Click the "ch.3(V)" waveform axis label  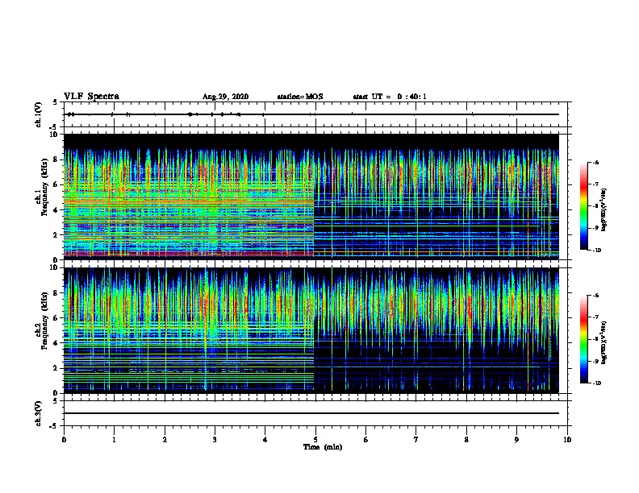coord(38,413)
